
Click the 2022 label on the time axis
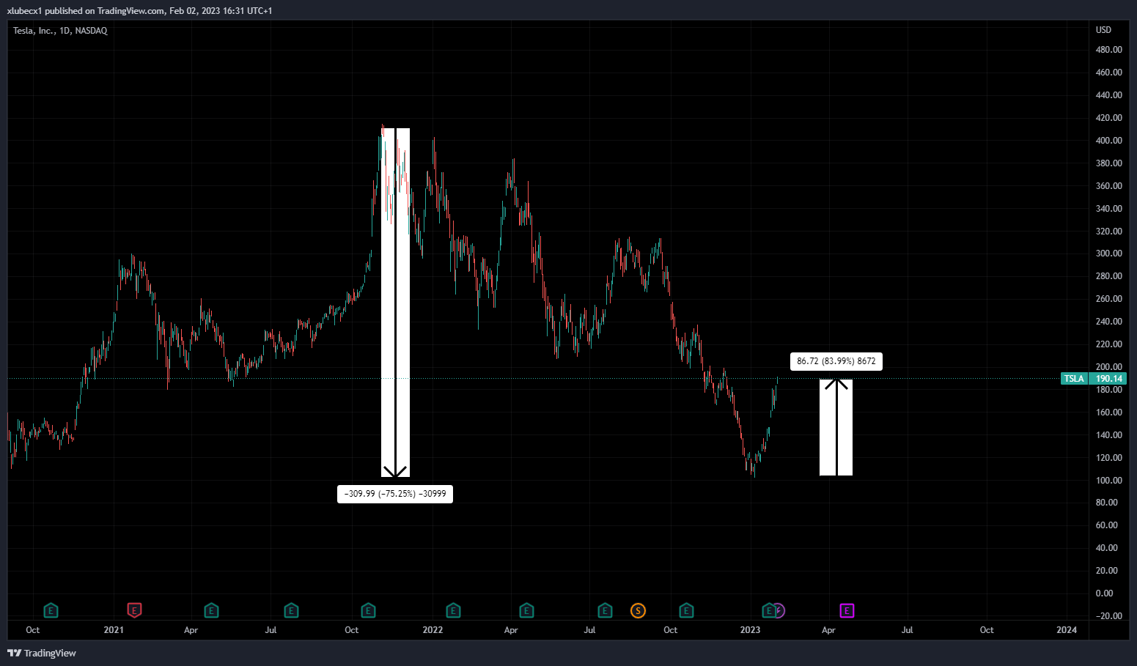pos(433,630)
